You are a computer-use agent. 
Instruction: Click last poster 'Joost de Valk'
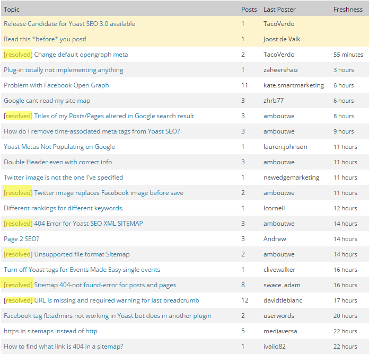point(282,39)
